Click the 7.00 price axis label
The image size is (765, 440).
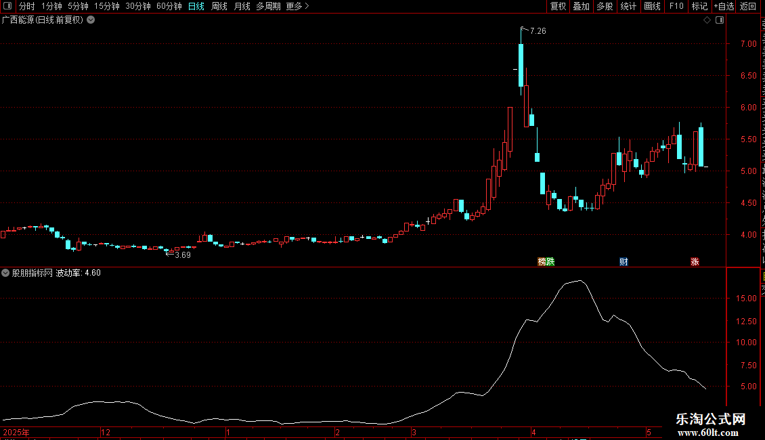coord(748,43)
